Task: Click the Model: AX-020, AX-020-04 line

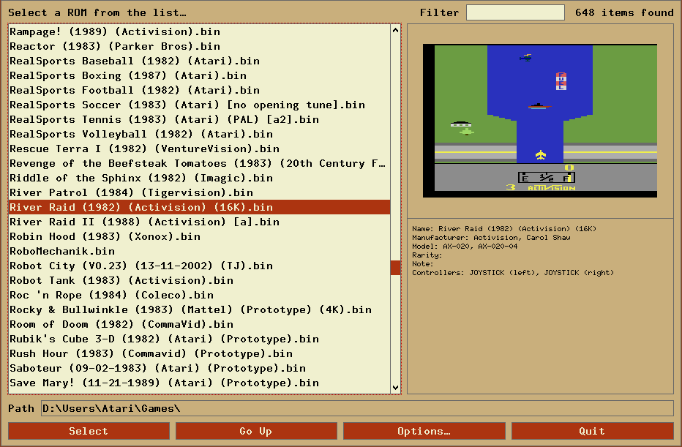Action: [465, 246]
